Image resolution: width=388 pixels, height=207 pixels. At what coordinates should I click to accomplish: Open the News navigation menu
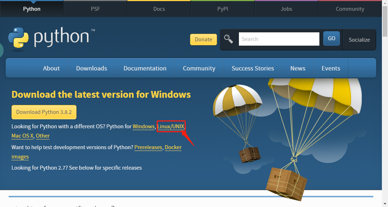point(298,68)
